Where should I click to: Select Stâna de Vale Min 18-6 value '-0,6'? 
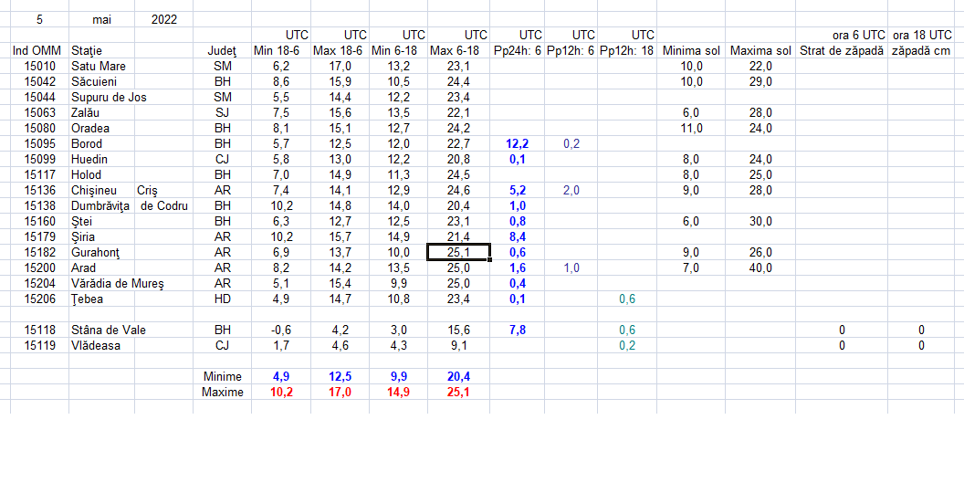281,330
